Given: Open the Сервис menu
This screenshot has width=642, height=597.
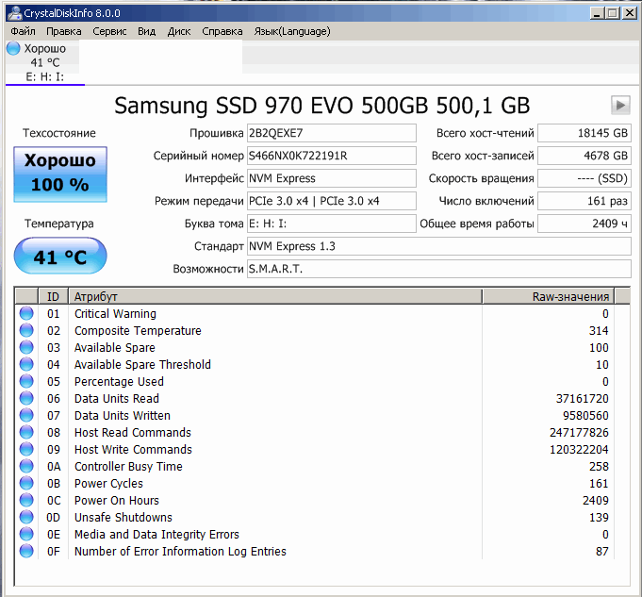Looking at the screenshot, I should [x=109, y=31].
